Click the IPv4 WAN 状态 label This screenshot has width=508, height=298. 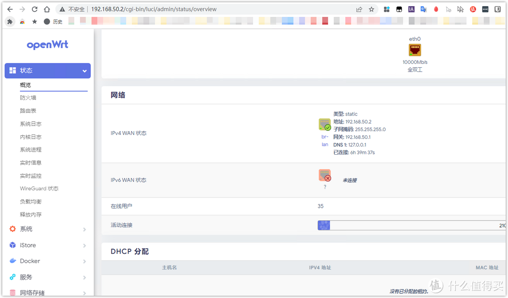tap(128, 133)
